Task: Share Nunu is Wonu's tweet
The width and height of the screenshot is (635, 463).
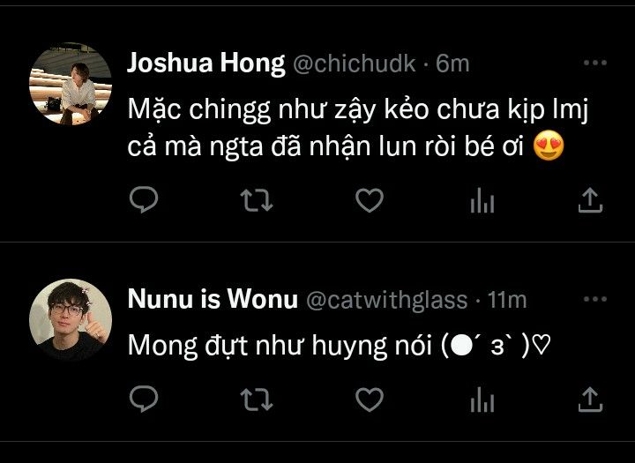Action: [x=590, y=400]
